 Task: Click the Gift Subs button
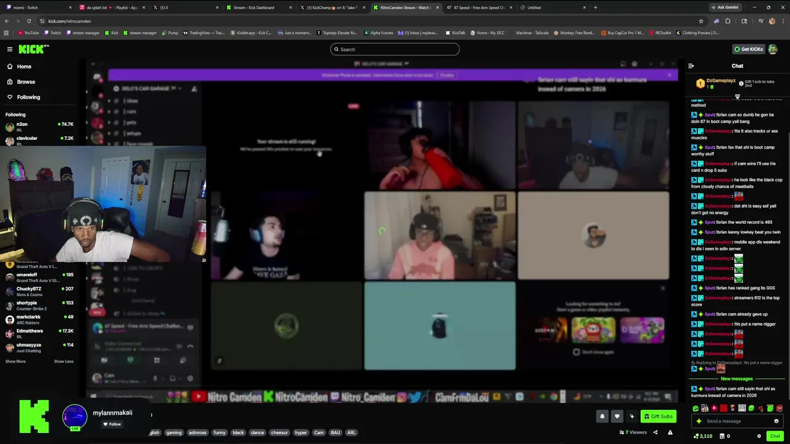(658, 416)
